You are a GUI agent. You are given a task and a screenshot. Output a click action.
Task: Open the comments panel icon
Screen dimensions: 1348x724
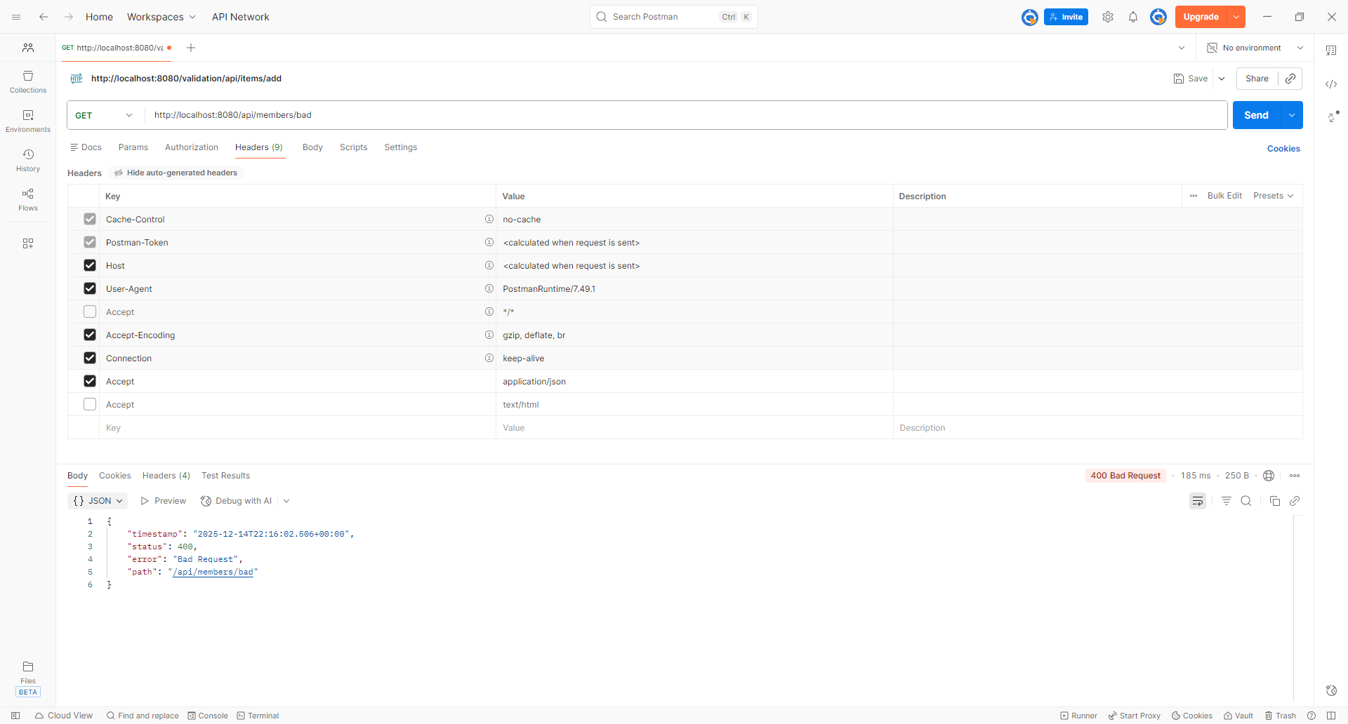[x=1331, y=51]
